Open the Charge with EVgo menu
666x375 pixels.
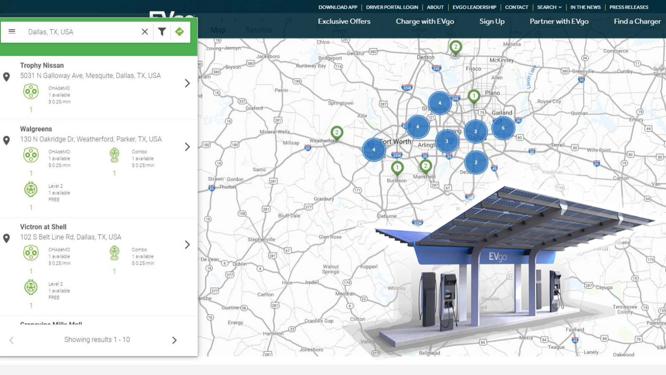point(425,21)
